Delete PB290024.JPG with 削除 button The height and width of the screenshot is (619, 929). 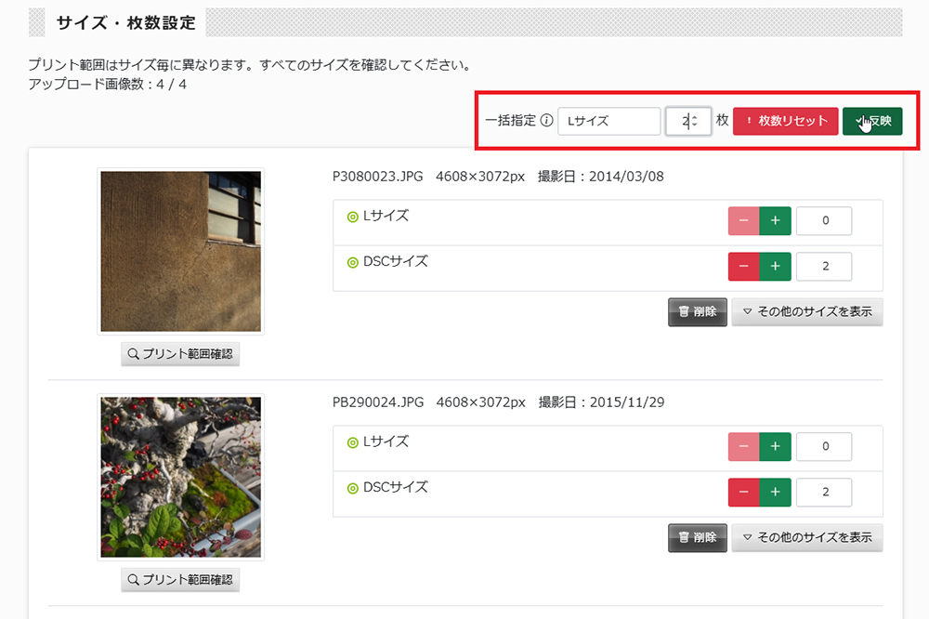click(x=698, y=538)
